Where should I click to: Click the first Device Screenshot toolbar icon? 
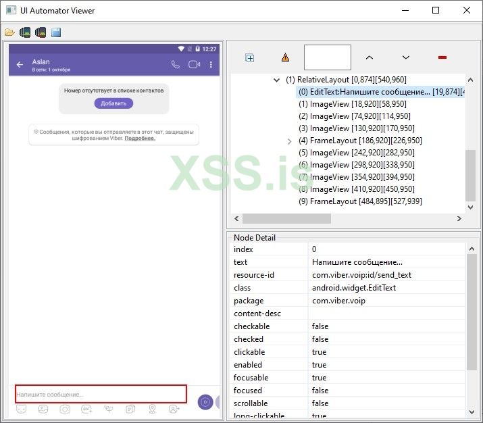click(x=25, y=32)
